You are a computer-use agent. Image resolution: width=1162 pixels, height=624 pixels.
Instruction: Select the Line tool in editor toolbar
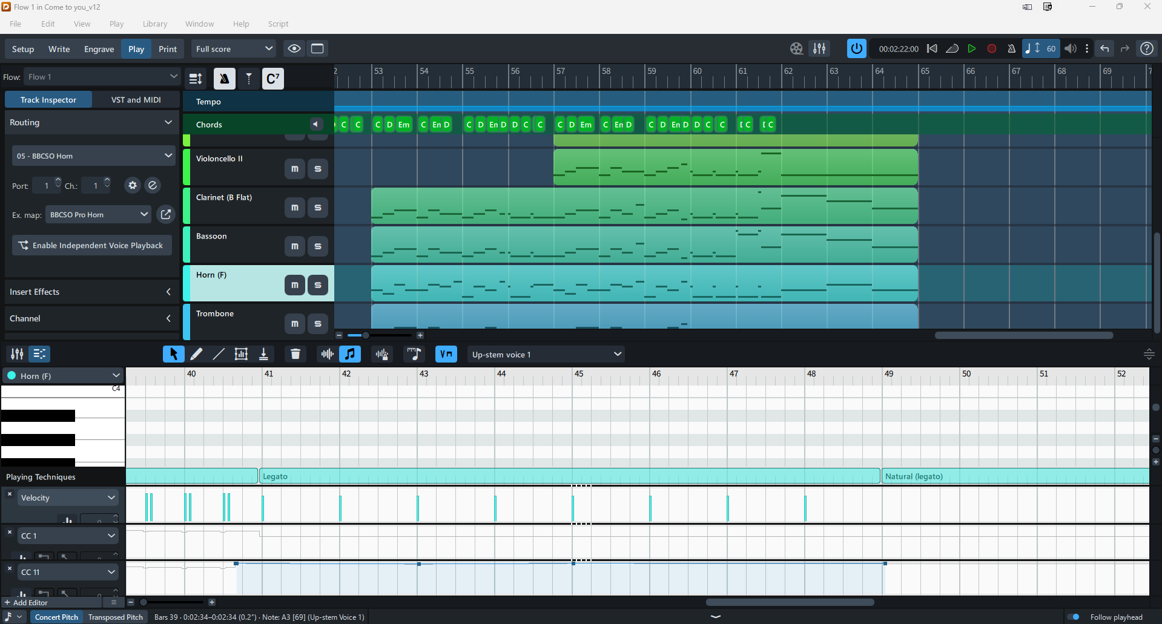coord(219,354)
